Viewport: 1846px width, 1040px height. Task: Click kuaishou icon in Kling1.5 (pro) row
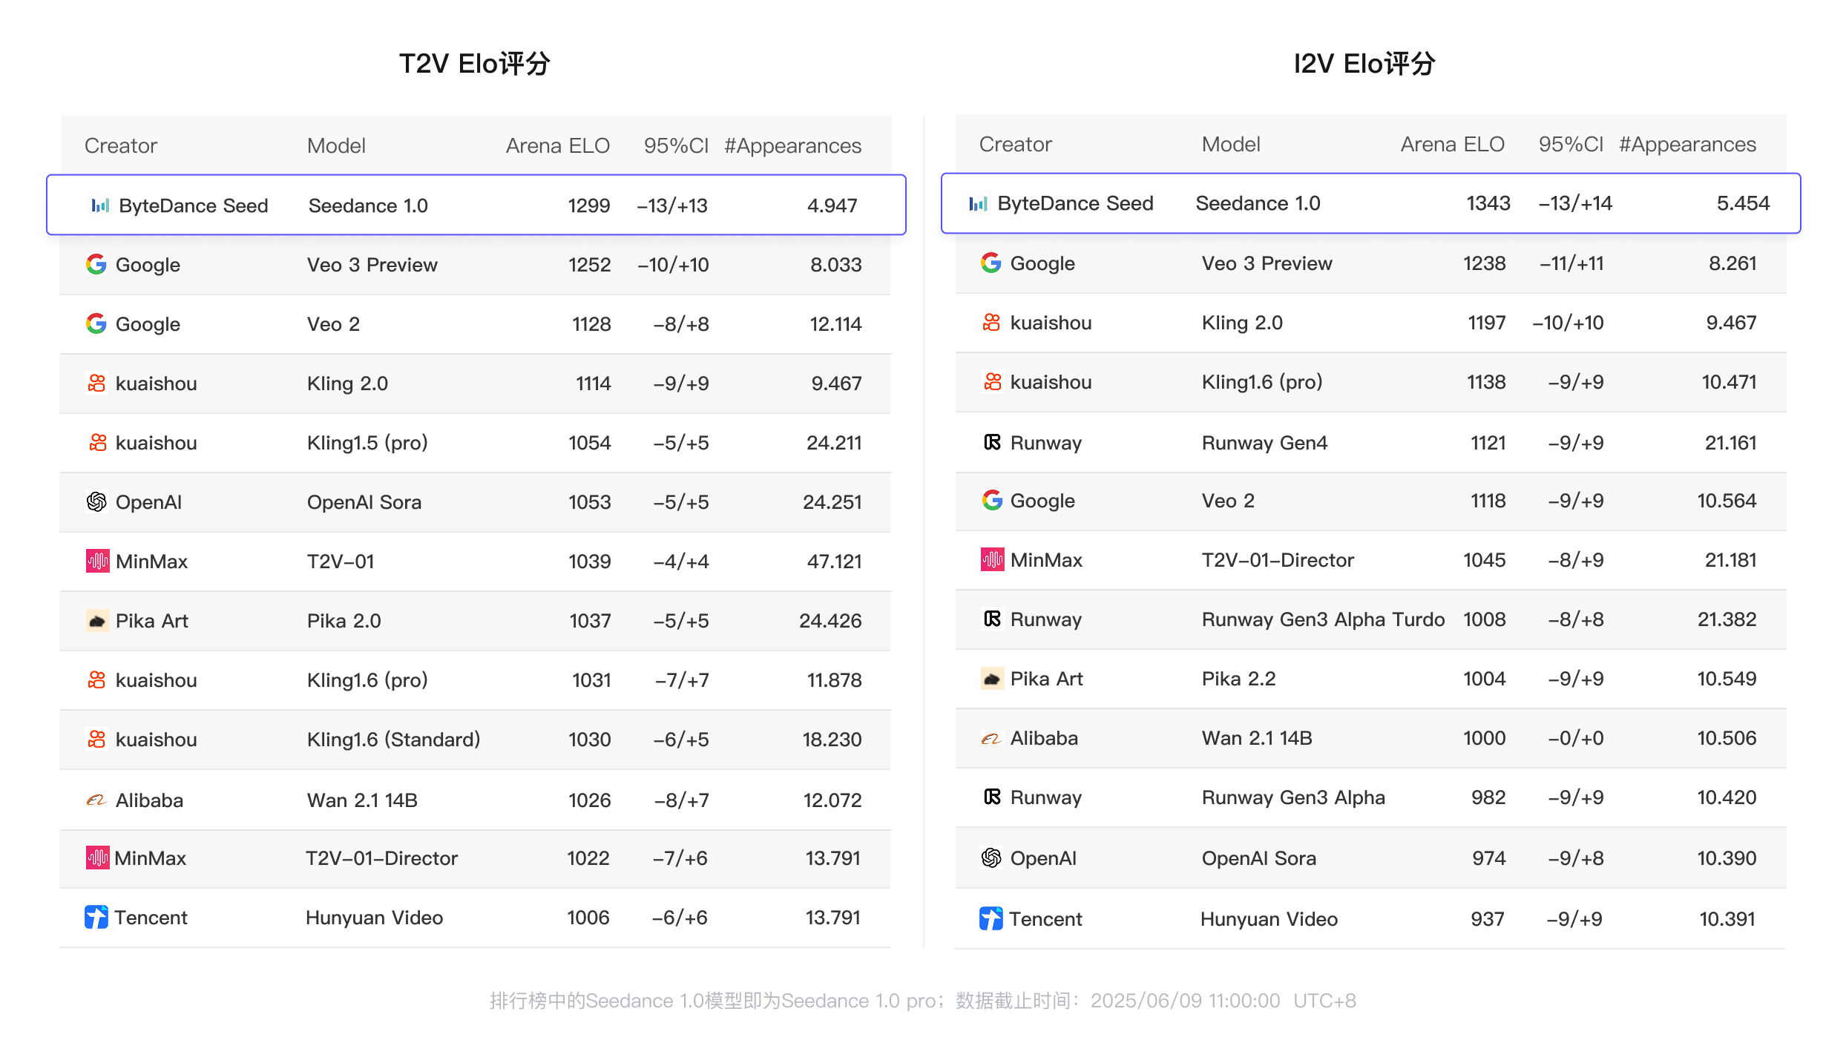pyautogui.click(x=97, y=442)
